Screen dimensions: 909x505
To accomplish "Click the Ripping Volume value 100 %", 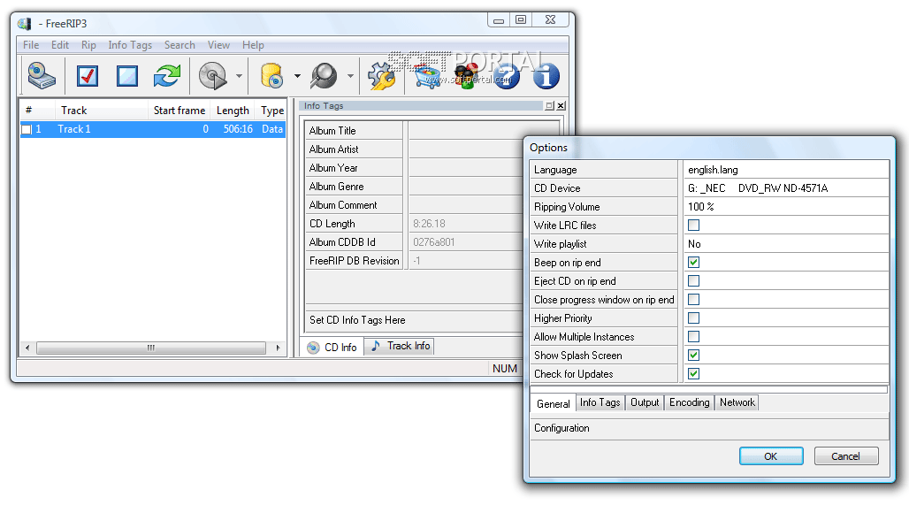I will (x=701, y=207).
